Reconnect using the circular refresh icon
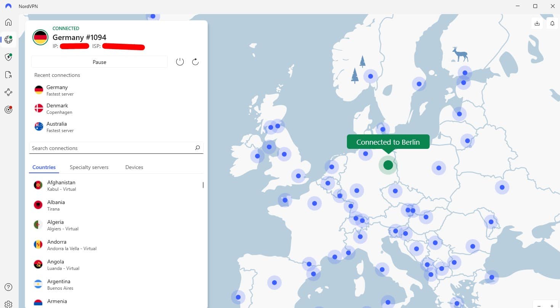 (196, 62)
